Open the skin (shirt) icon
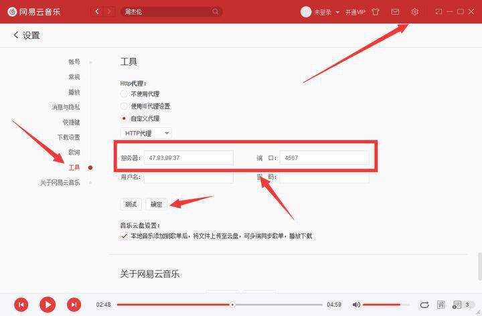 (x=376, y=12)
